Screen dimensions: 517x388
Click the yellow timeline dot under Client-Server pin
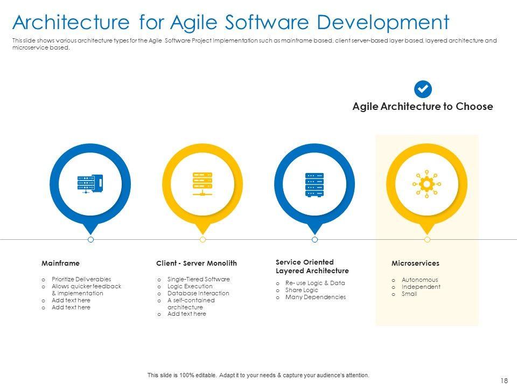click(x=202, y=239)
